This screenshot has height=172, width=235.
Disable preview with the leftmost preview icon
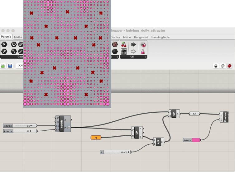click(215, 66)
